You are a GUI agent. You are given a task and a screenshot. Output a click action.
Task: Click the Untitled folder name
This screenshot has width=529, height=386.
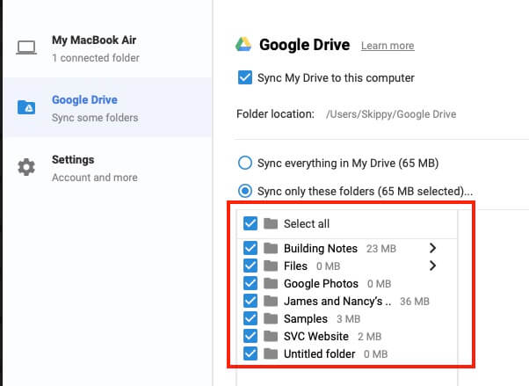[x=320, y=354]
